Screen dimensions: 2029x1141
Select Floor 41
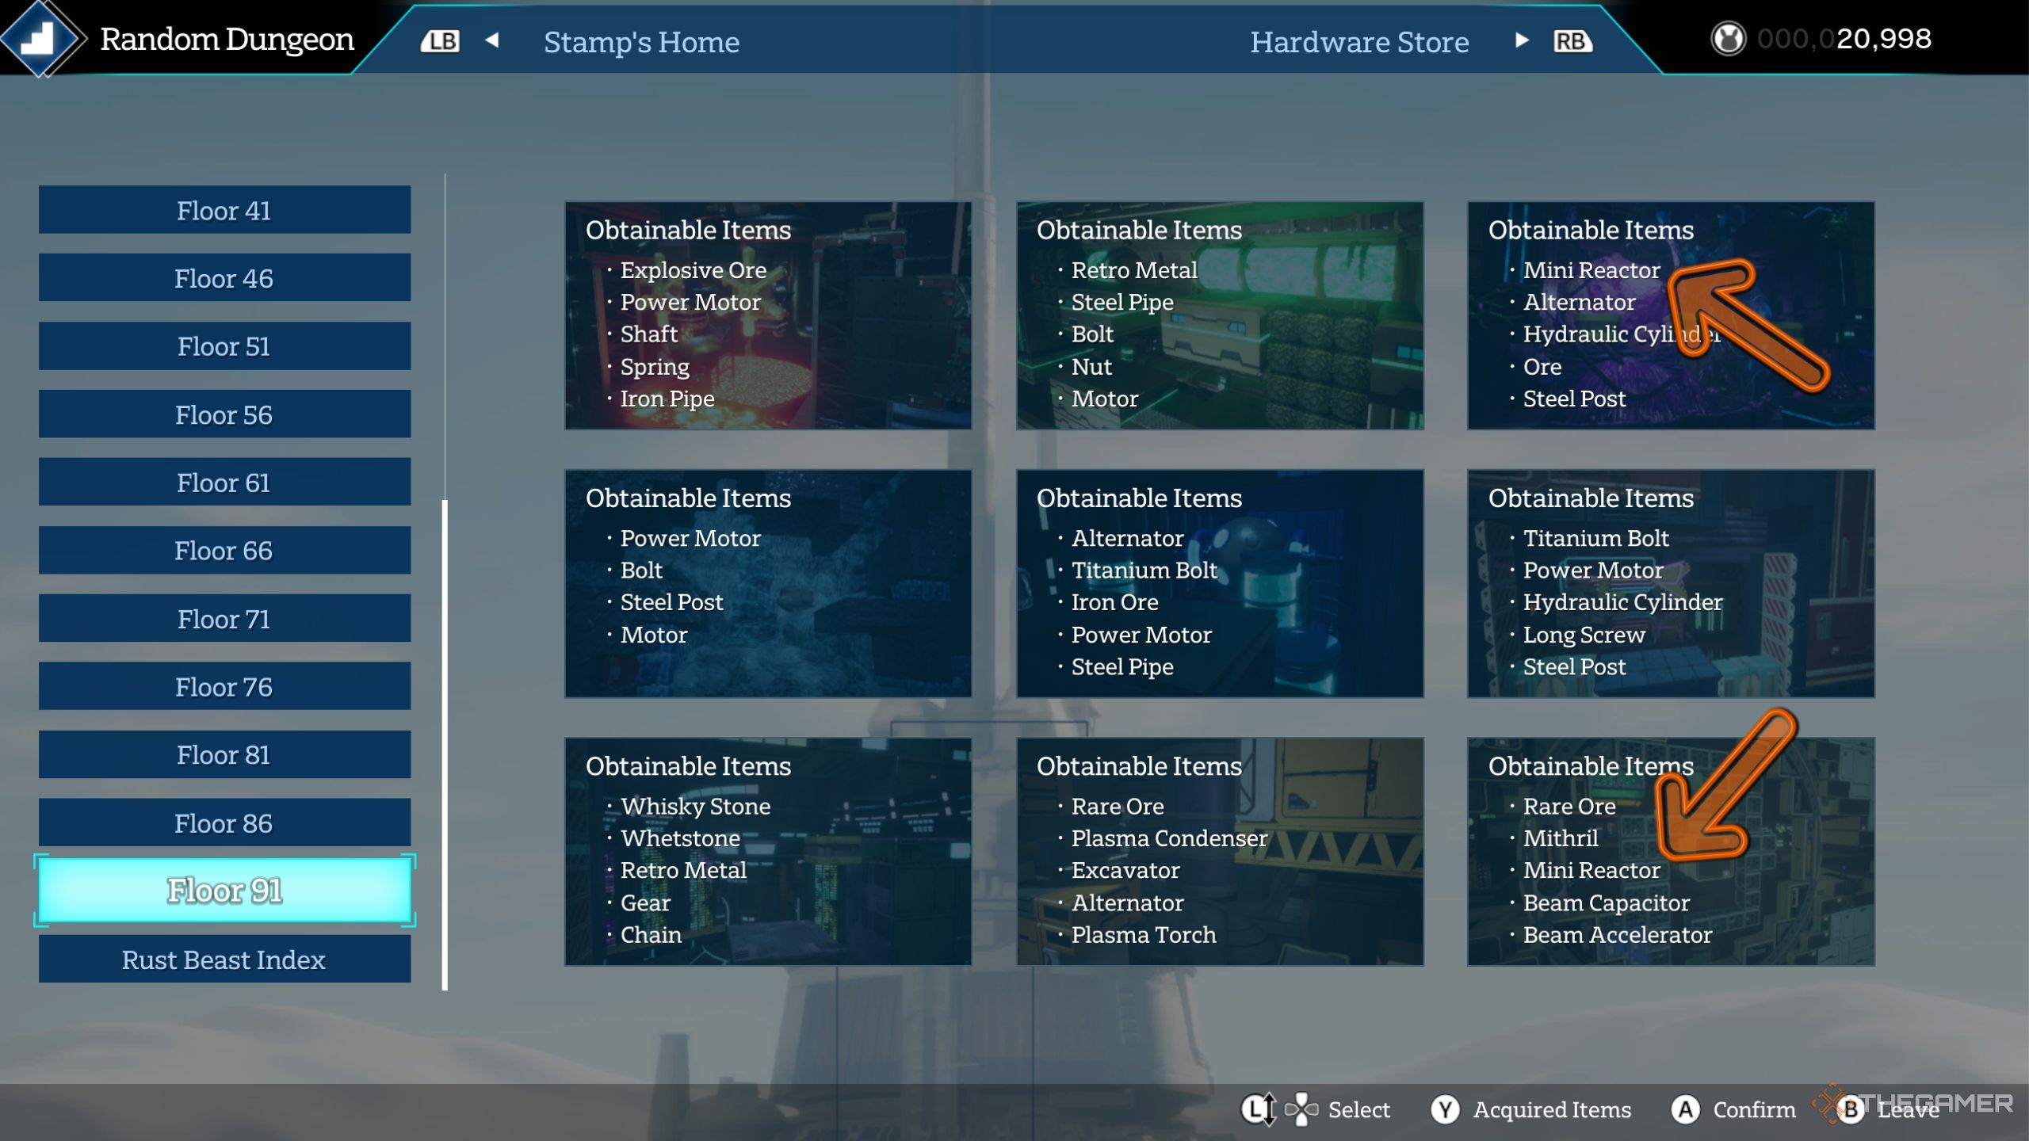[x=224, y=210]
